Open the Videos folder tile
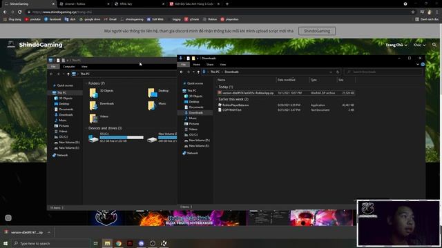The image size is (442, 248). 99,118
